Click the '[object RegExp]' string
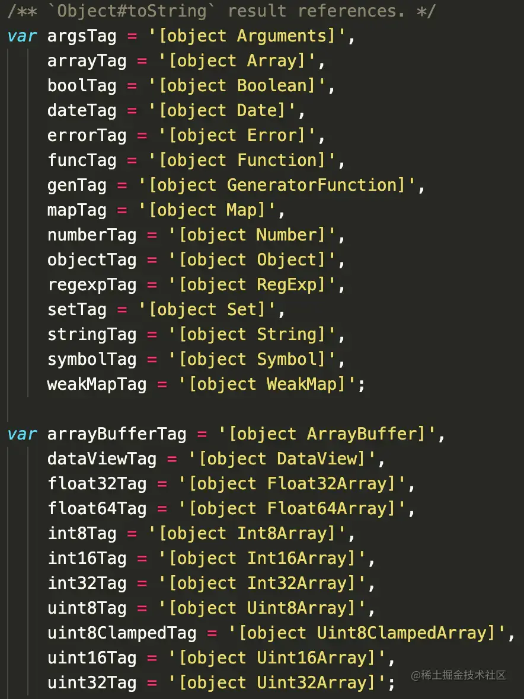This screenshot has width=524, height=699. point(252,285)
